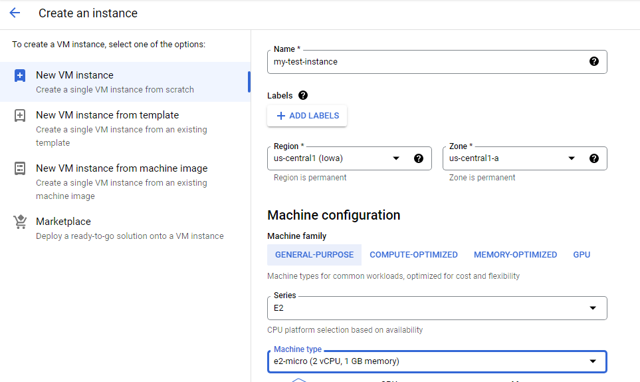Open the Labels help icon
Image resolution: width=640 pixels, height=382 pixels.
pyautogui.click(x=303, y=95)
